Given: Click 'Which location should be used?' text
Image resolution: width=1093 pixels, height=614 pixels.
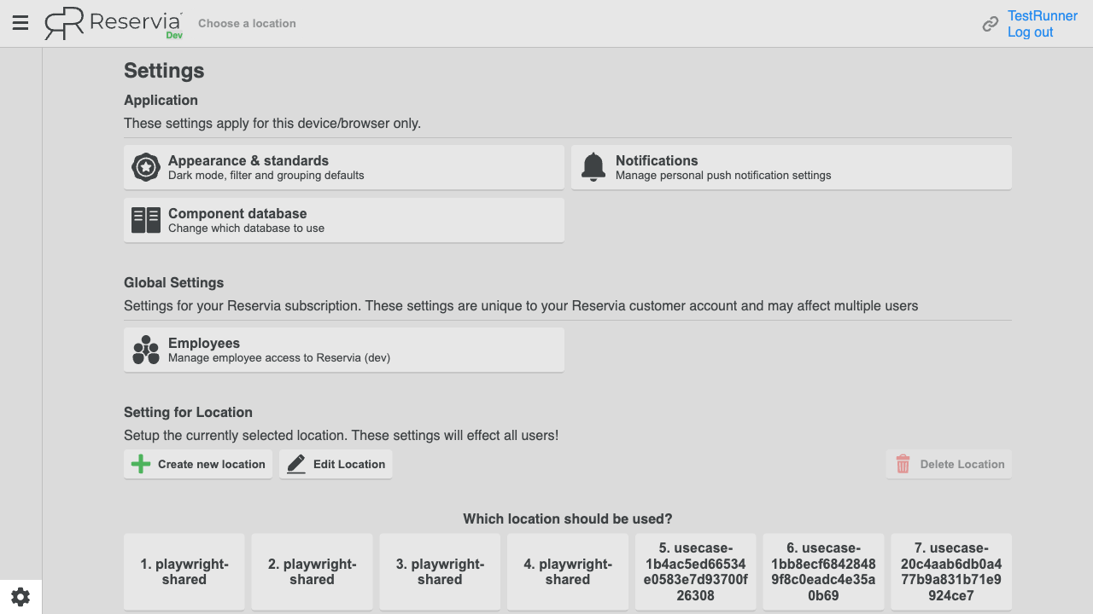Looking at the screenshot, I should click(x=568, y=518).
